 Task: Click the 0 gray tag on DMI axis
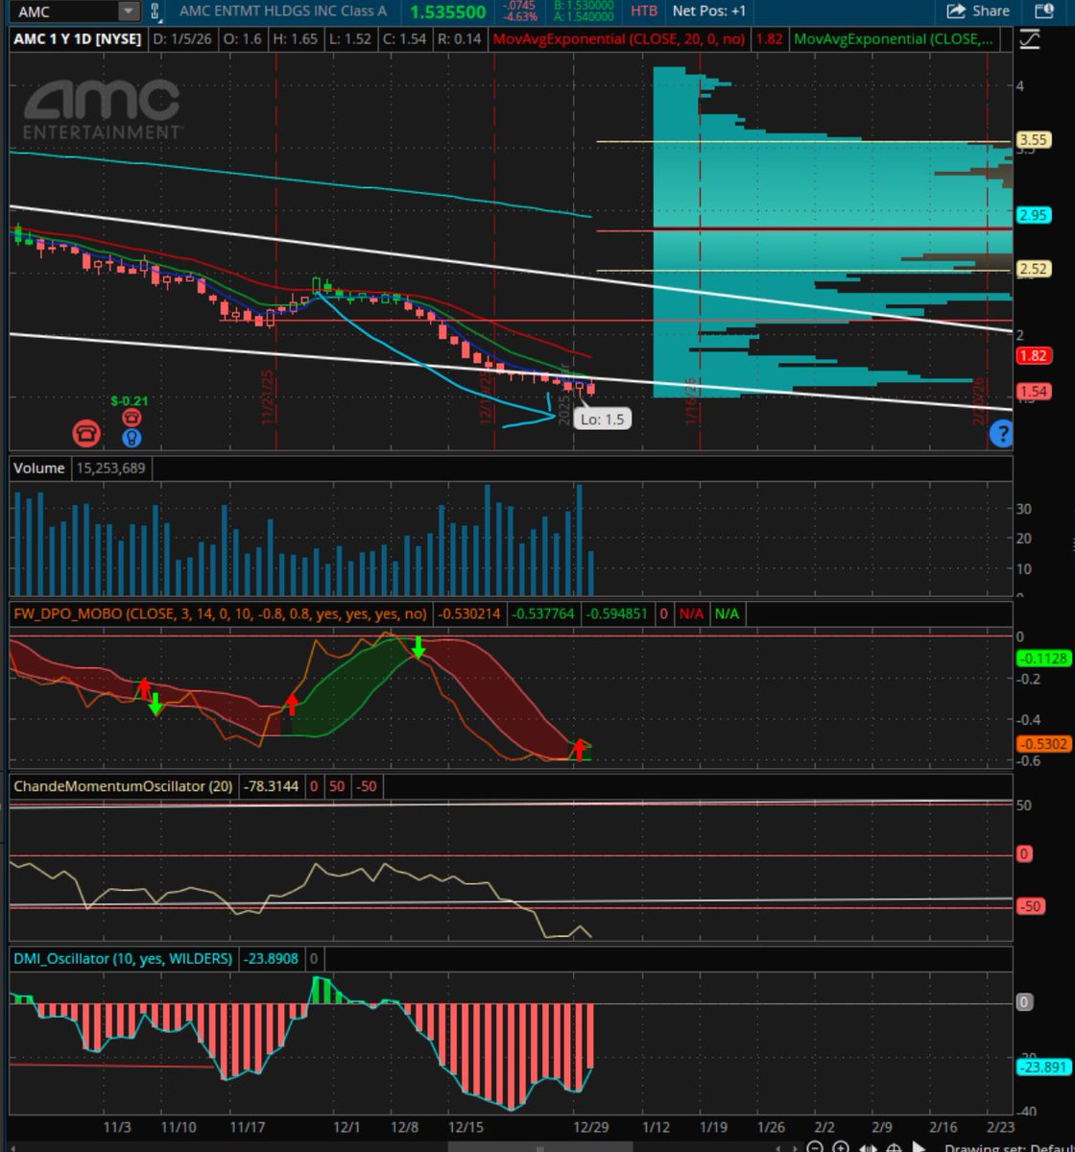pyautogui.click(x=1025, y=1001)
